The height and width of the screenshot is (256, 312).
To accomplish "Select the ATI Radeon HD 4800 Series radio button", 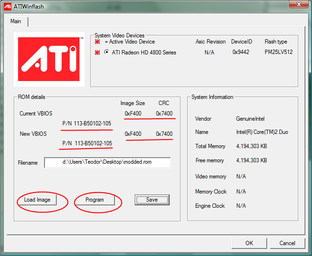I will point(107,52).
